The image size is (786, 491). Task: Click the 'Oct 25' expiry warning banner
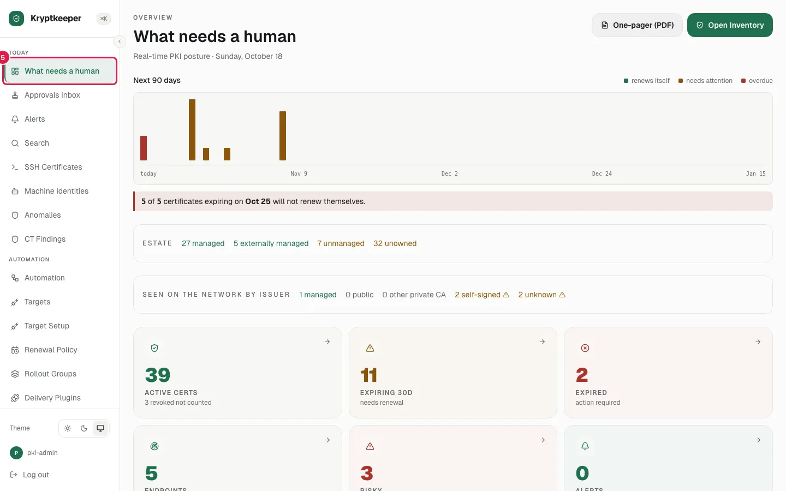[x=453, y=201]
